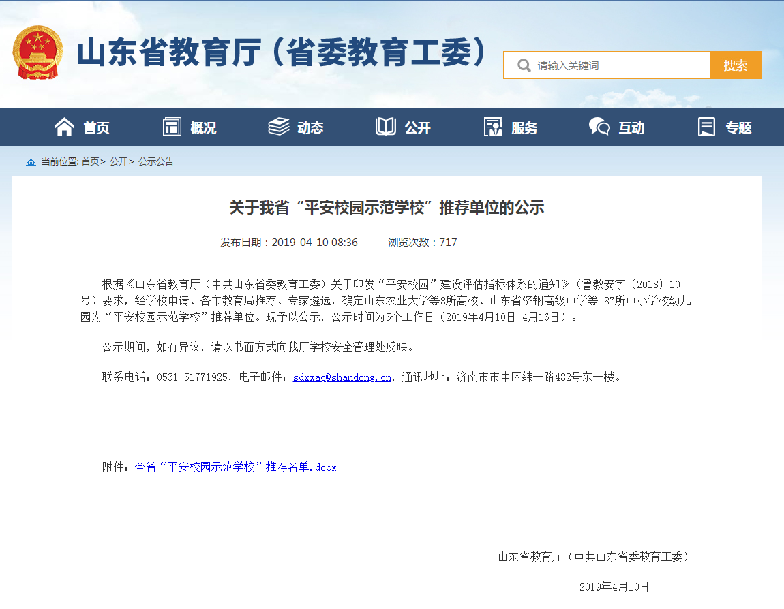Click the 服务 service icon
Viewport: 784px width, 609px height.
coord(493,127)
